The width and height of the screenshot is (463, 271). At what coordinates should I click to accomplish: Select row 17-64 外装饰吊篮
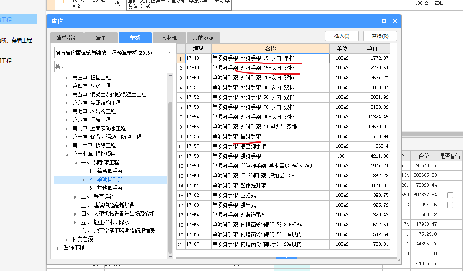pyautogui.click(x=283, y=215)
